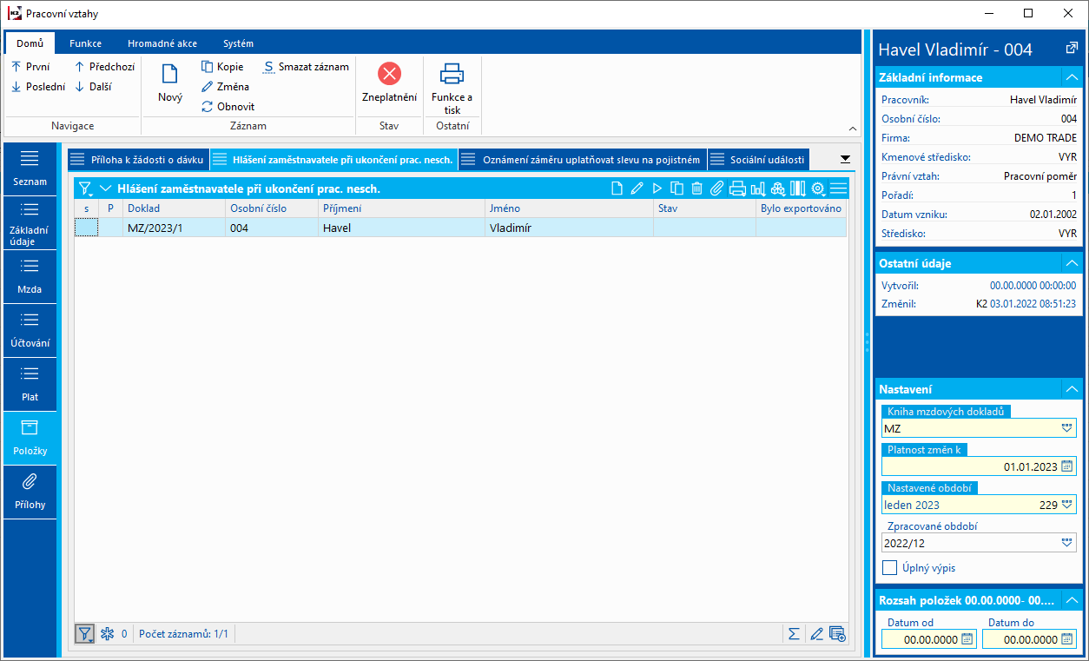The image size is (1089, 661).
Task: Open Nastavené období dropdown
Action: (x=1067, y=505)
